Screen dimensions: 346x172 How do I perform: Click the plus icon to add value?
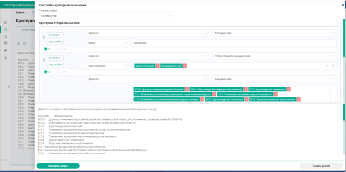click(x=334, y=66)
